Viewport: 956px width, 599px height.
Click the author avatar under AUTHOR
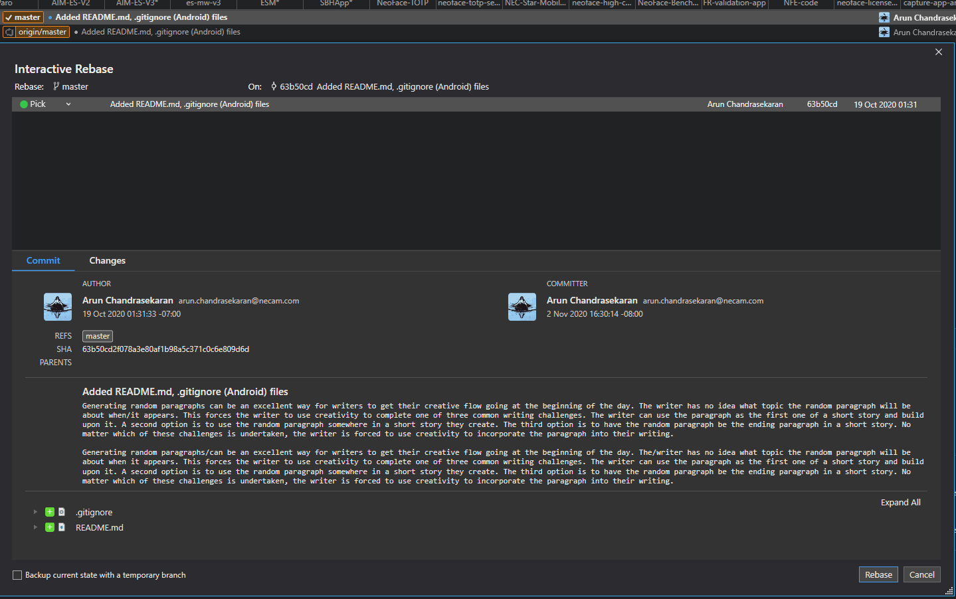57,307
